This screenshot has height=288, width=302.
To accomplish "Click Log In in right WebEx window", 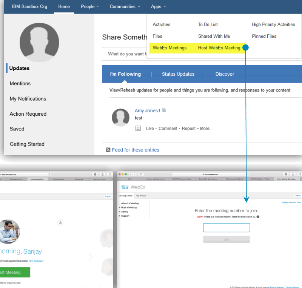I will click(298, 196).
